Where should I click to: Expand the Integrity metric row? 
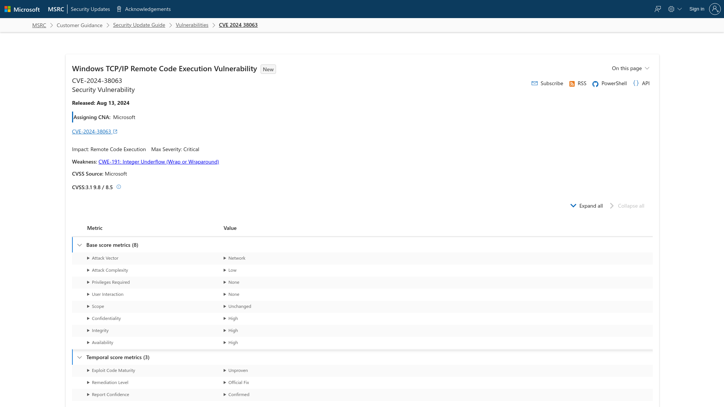coord(98,330)
